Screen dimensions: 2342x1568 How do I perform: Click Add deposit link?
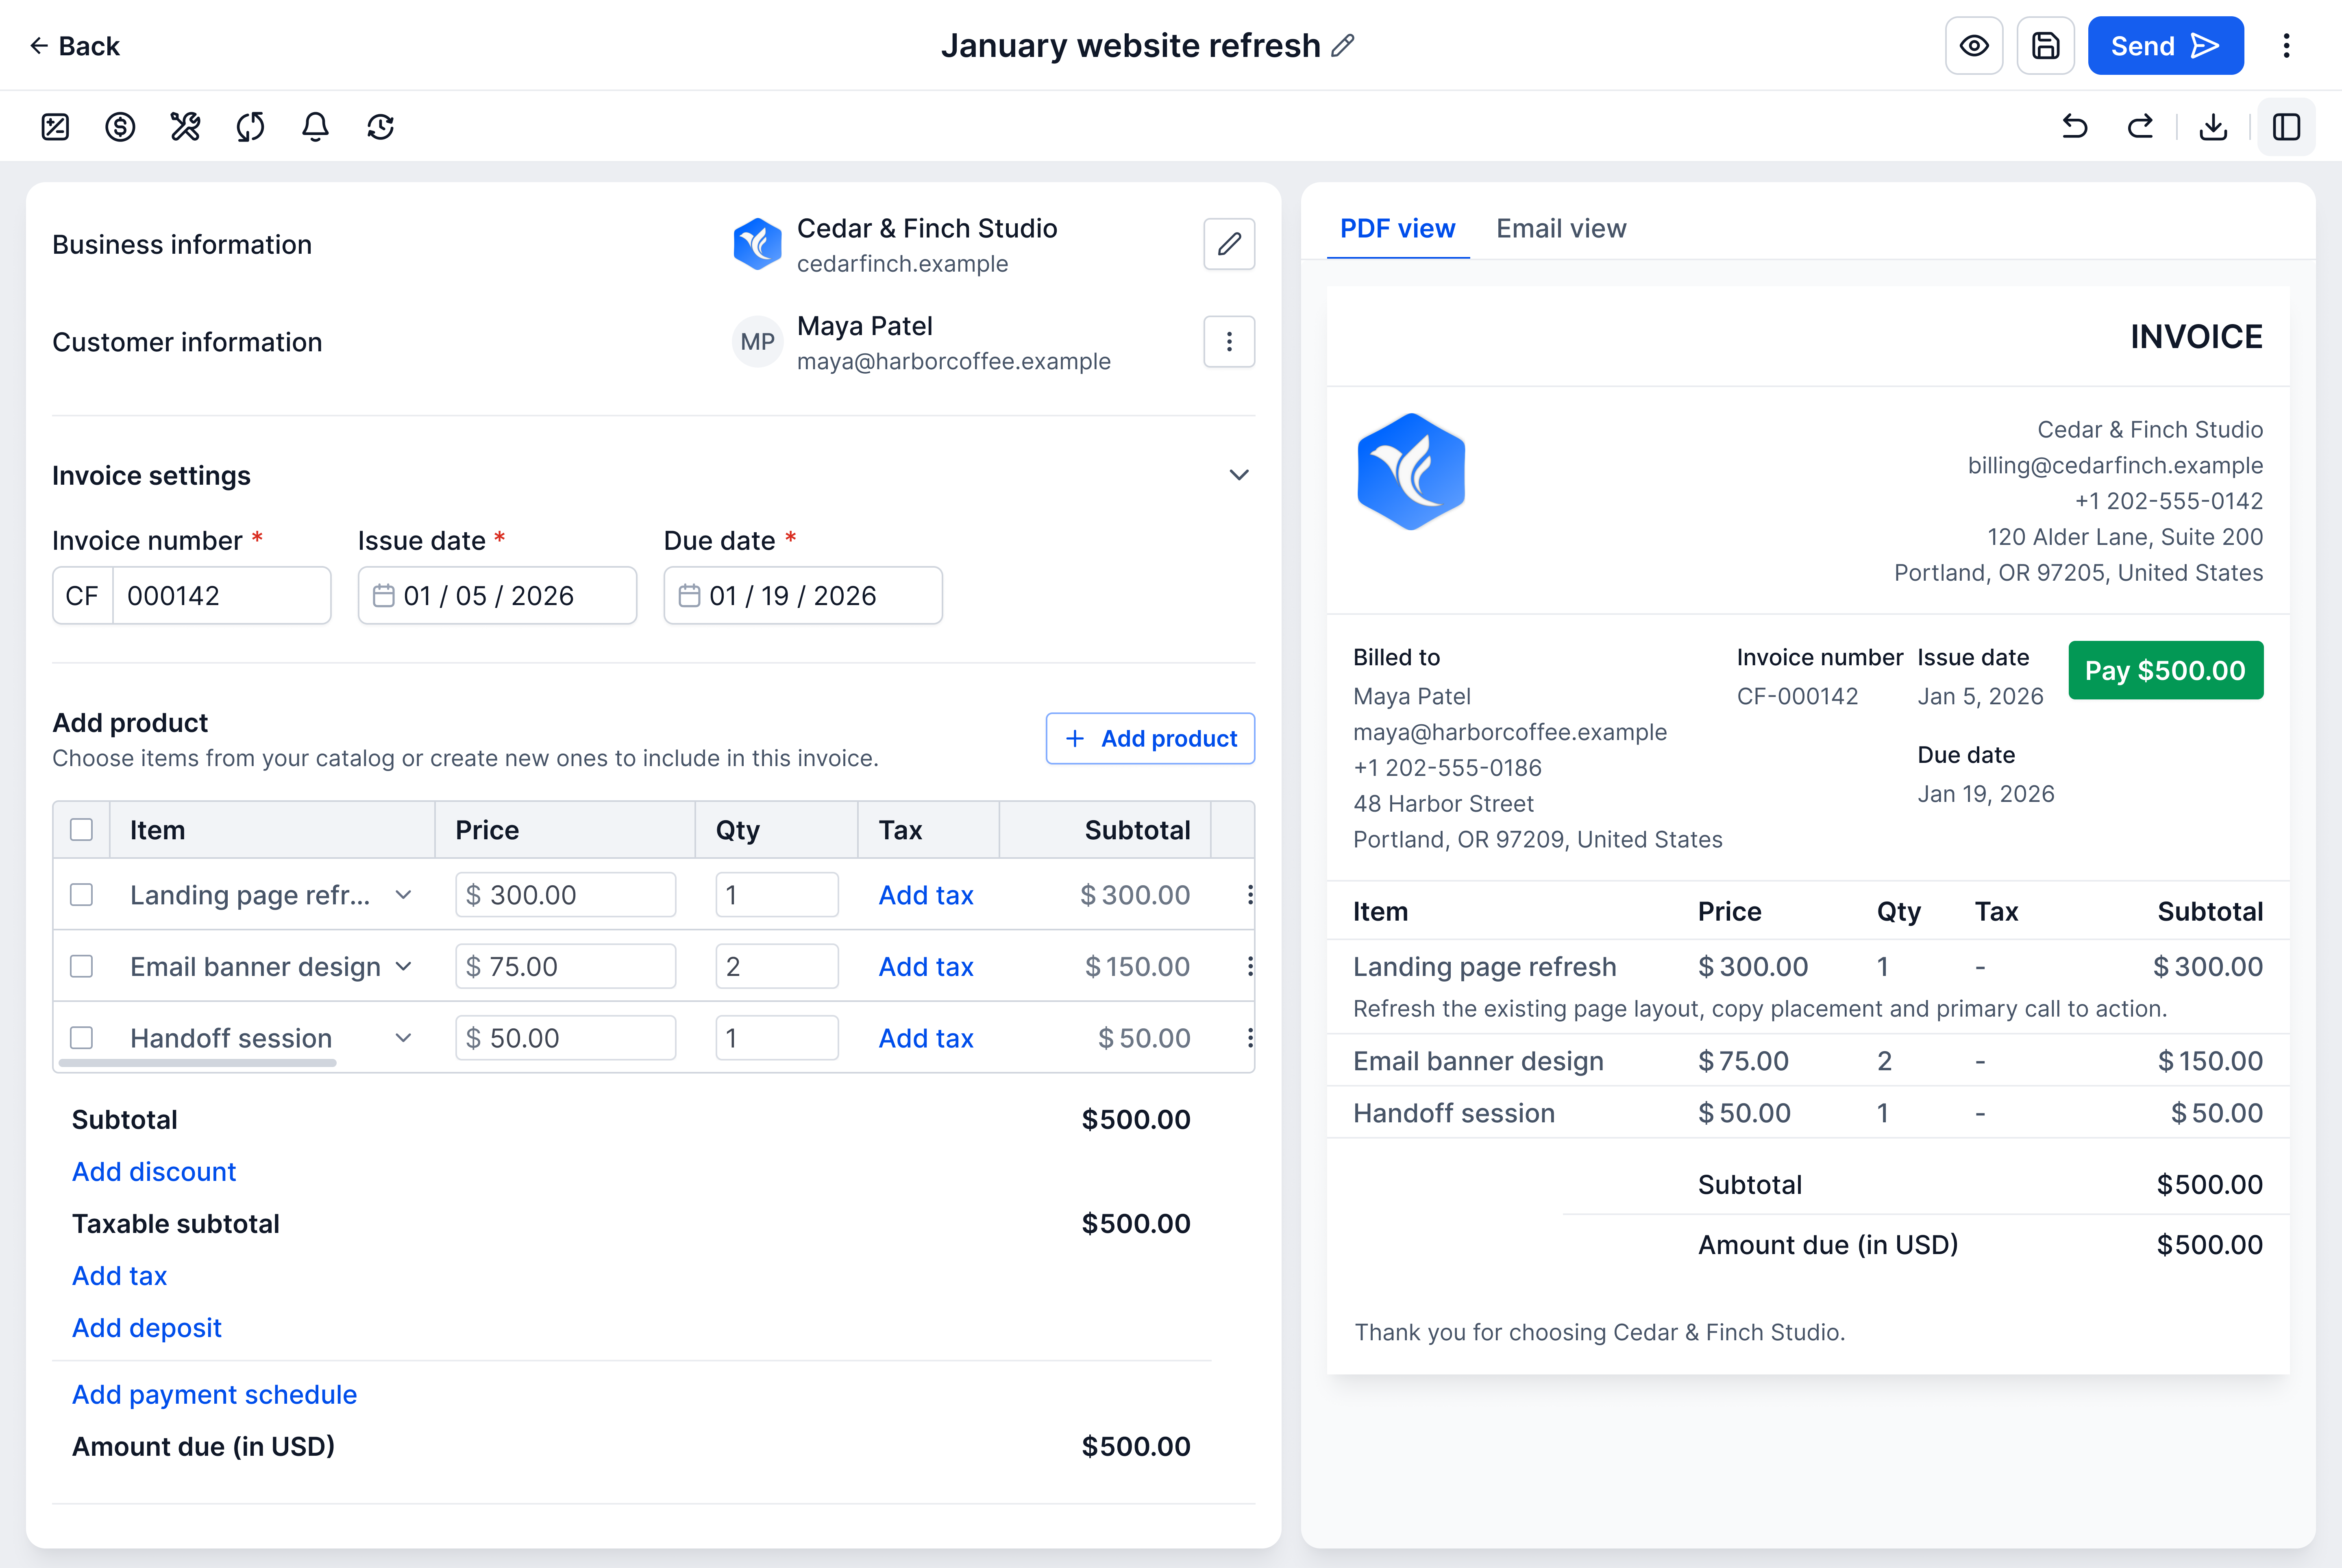click(x=147, y=1328)
